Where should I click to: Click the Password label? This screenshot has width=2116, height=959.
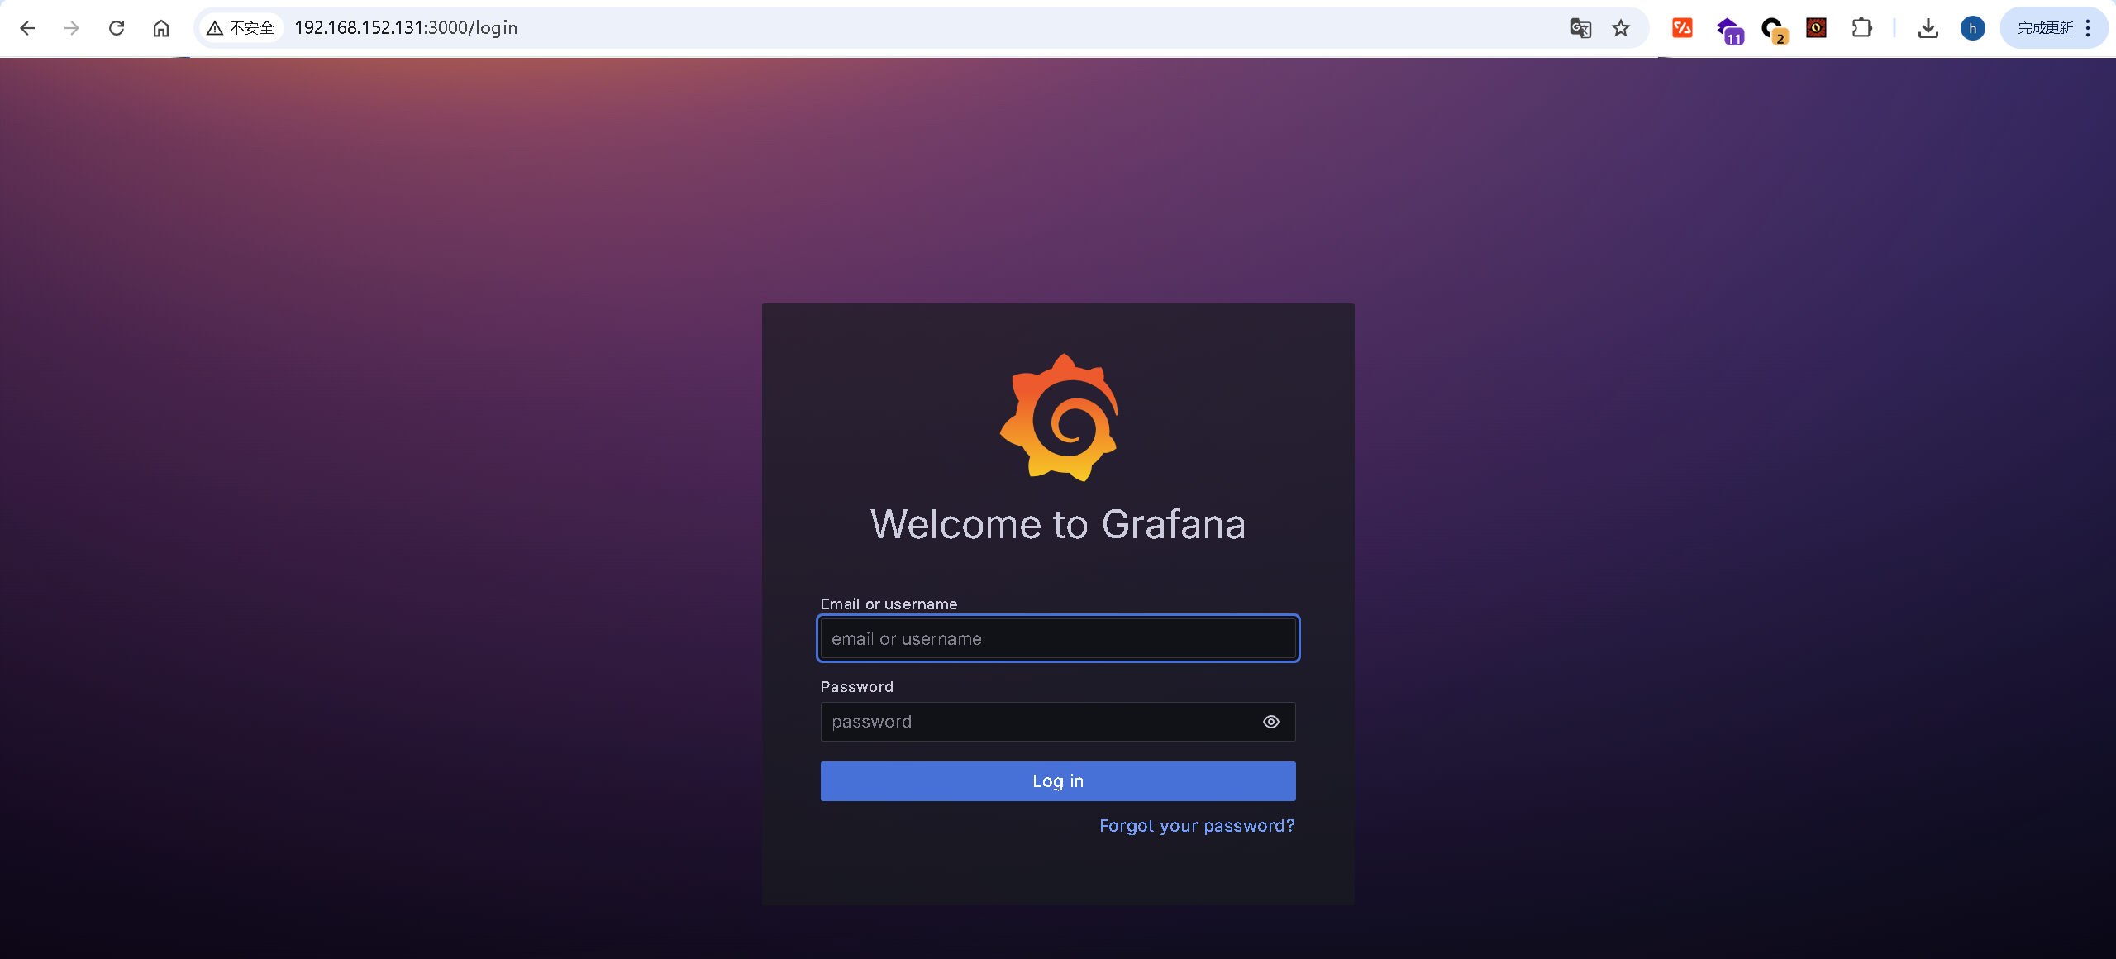[856, 687]
